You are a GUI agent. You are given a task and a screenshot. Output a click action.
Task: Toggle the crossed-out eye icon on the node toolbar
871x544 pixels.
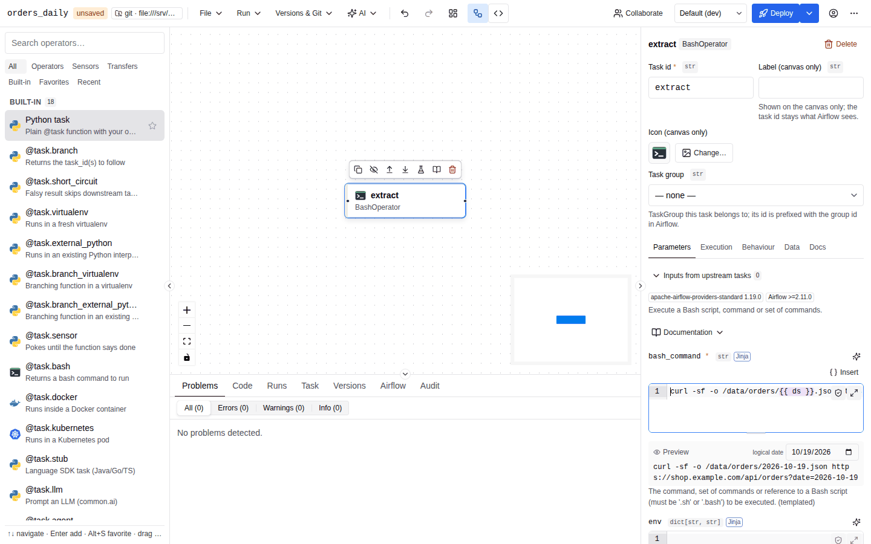tap(374, 170)
